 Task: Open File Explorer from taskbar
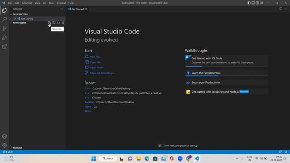tap(138, 158)
